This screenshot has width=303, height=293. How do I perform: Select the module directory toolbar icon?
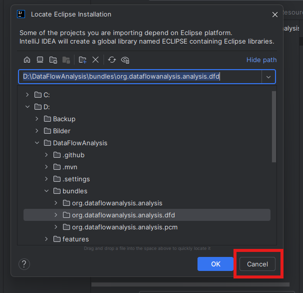coord(66,60)
